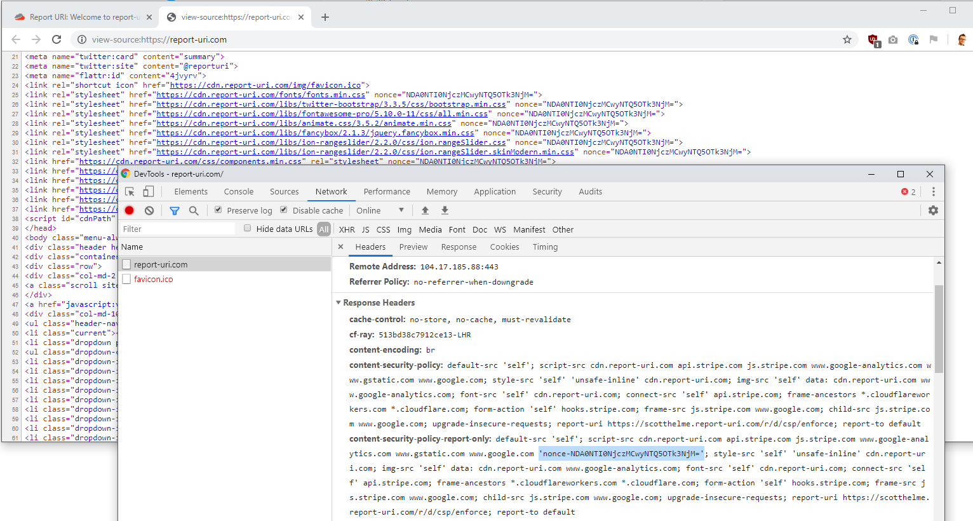Go back in Chrome
The height and width of the screenshot is (521, 973).
(16, 39)
